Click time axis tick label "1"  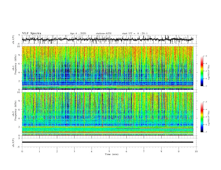39,151
